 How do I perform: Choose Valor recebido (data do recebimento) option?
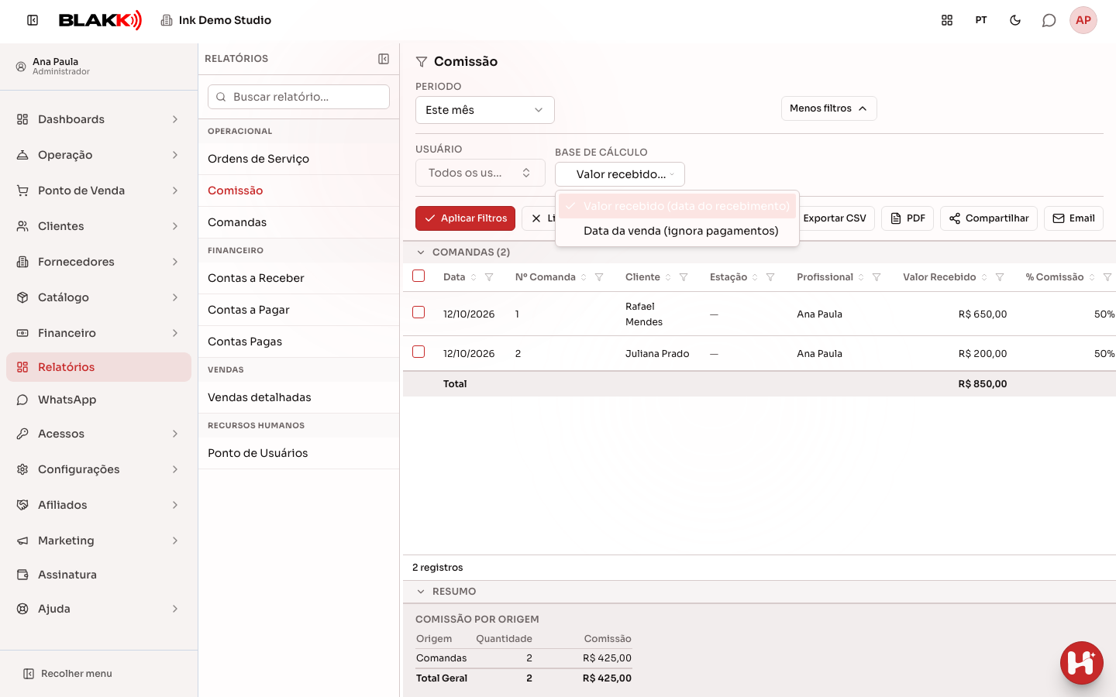coord(678,206)
